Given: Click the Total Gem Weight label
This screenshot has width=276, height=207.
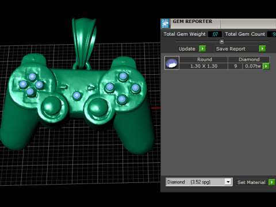Looking at the screenshot, I should 185,34.
